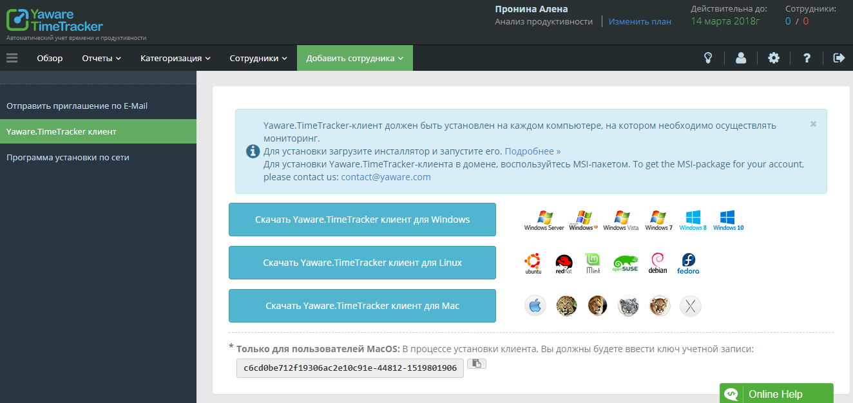Click the Анализ продуктивности plan label
Viewport: 853px width, 403px height.
[544, 21]
